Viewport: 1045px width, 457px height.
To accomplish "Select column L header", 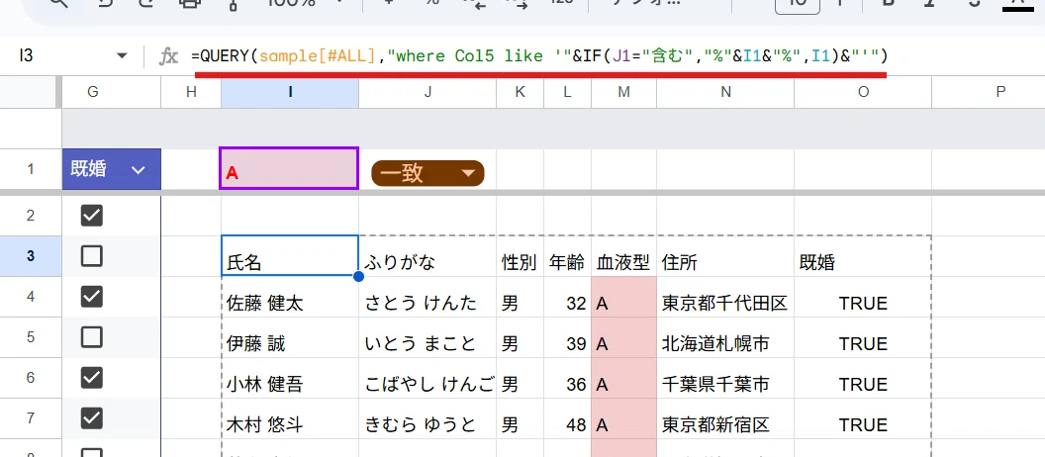I will pyautogui.click(x=567, y=93).
